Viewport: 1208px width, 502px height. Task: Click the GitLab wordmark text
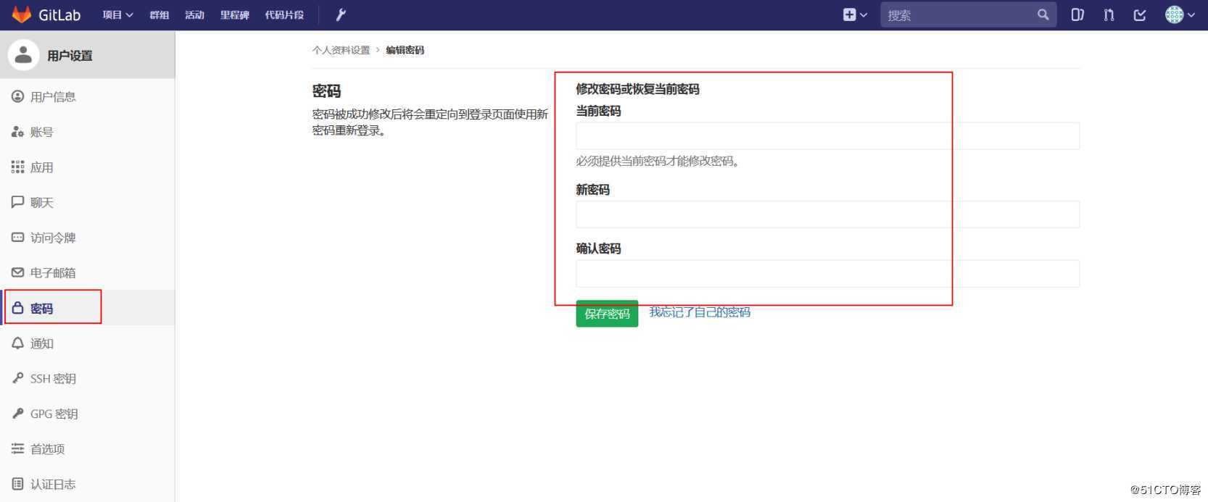pyautogui.click(x=59, y=15)
